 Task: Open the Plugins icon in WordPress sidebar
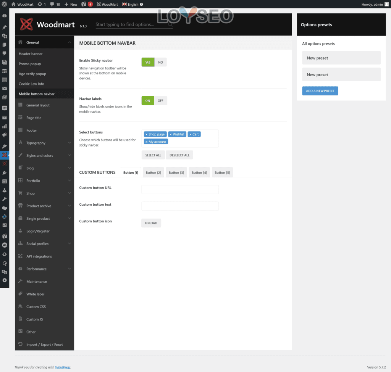(5, 172)
